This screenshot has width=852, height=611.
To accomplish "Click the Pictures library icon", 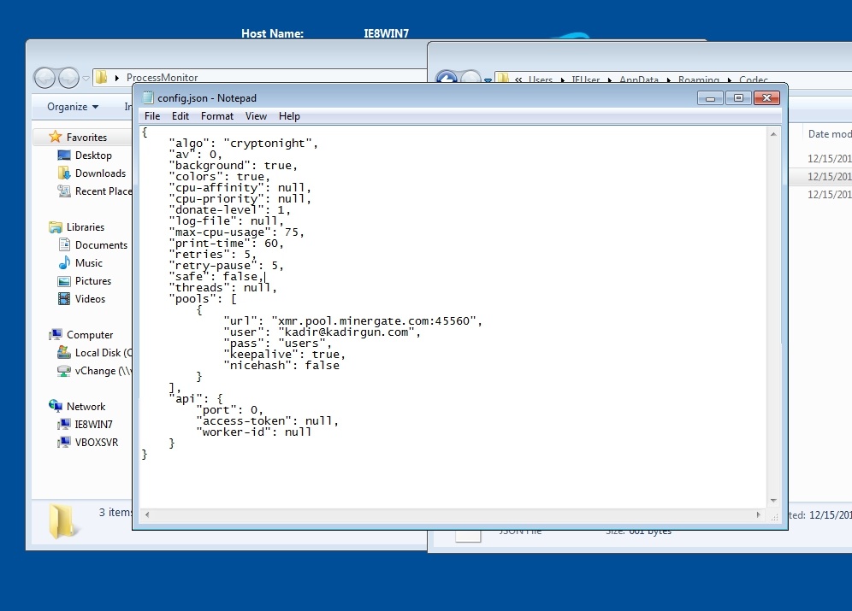I will point(64,281).
